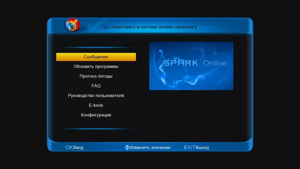
Task: Select Руководство пользователя entry
Action: tap(96, 96)
